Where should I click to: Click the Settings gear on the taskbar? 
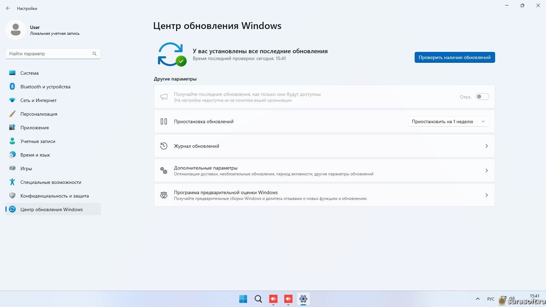click(x=303, y=299)
